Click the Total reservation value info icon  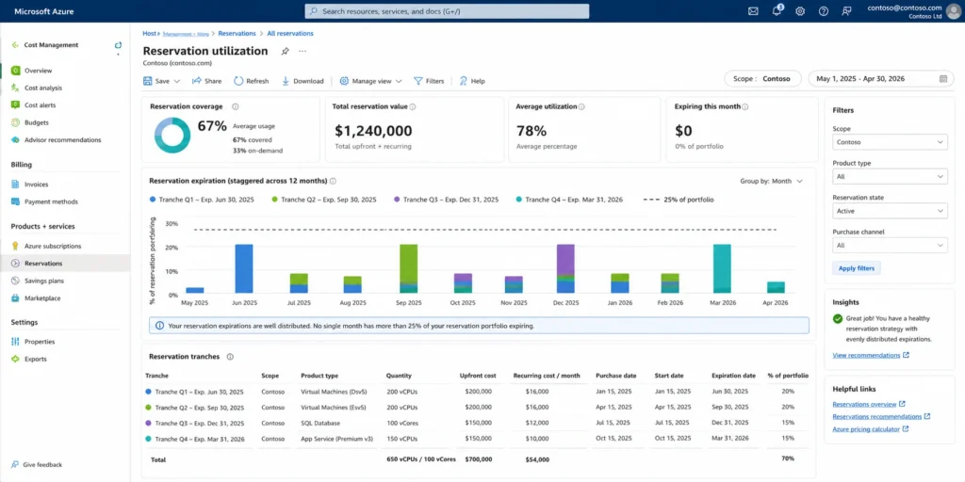[x=413, y=106]
